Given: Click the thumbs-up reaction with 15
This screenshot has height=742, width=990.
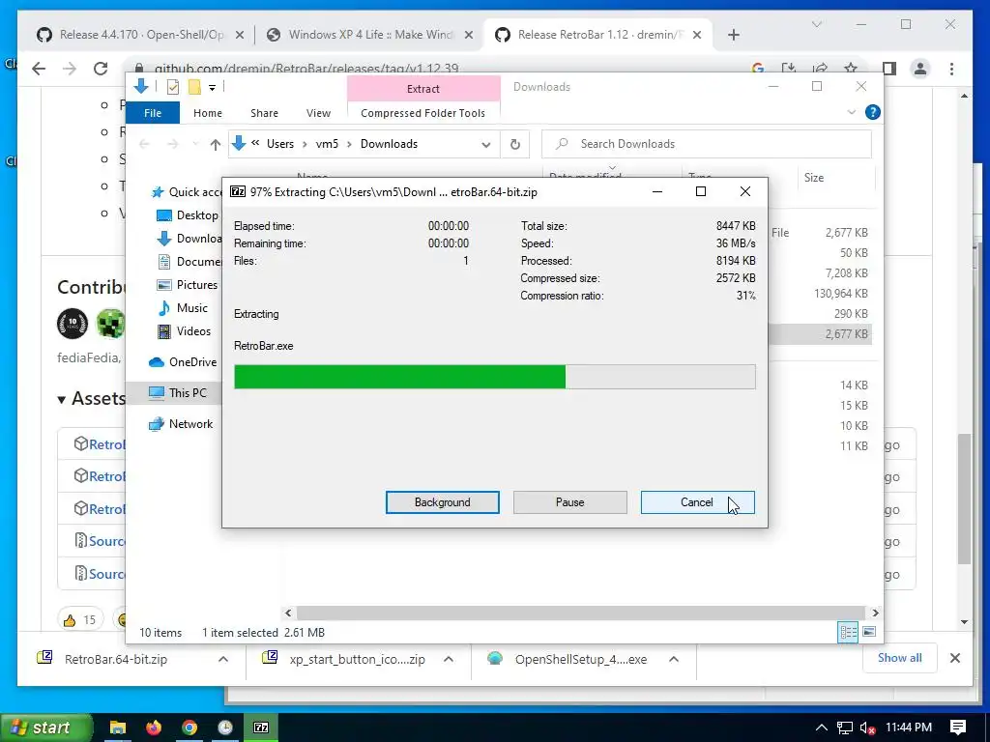Looking at the screenshot, I should [x=80, y=619].
